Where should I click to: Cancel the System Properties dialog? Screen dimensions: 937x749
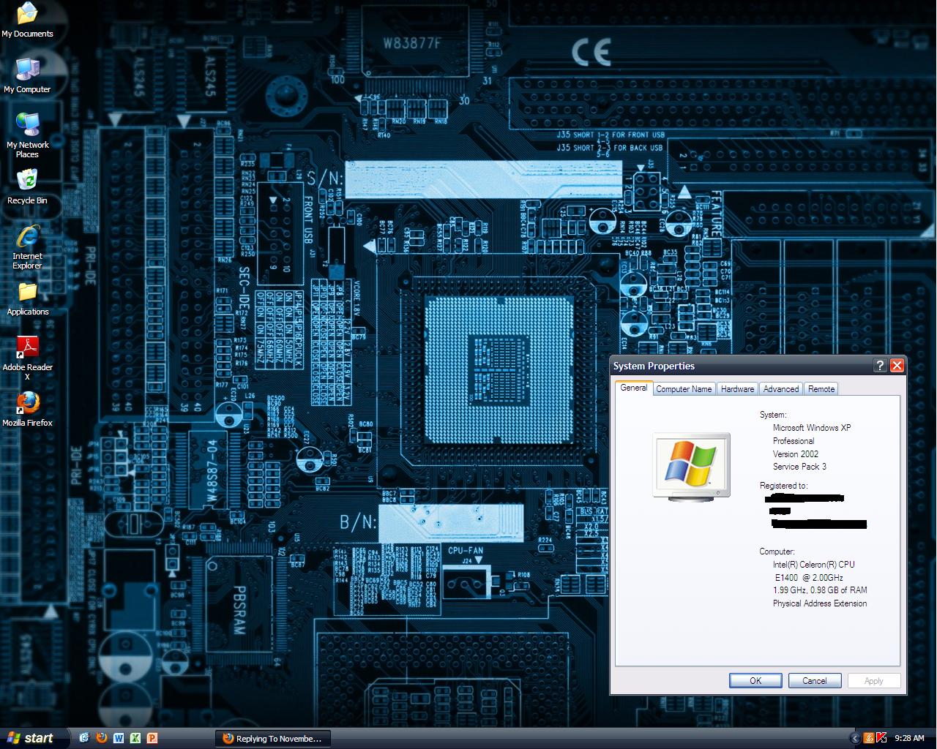(x=815, y=680)
